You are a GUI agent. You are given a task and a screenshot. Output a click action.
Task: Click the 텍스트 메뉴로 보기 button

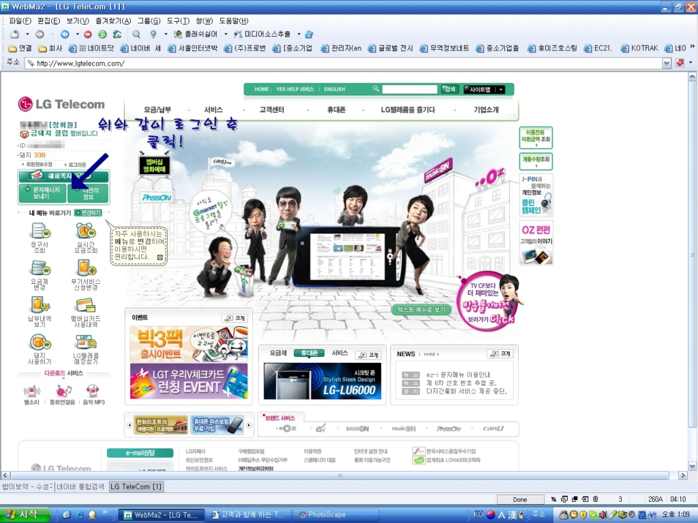click(421, 310)
